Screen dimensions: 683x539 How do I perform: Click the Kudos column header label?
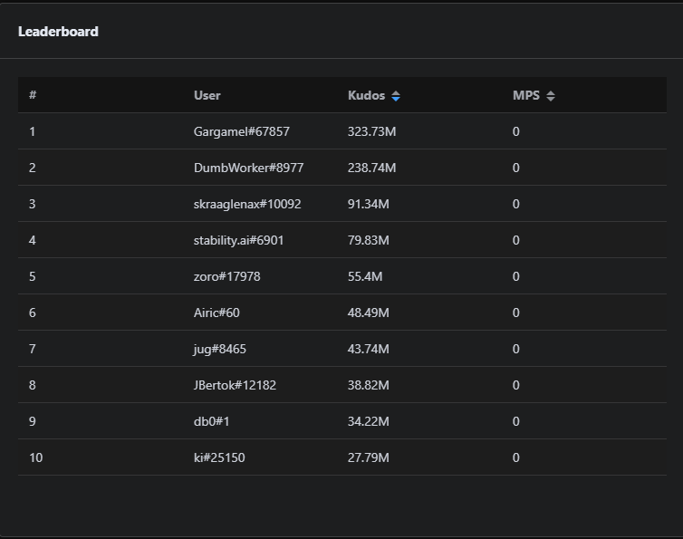(366, 95)
